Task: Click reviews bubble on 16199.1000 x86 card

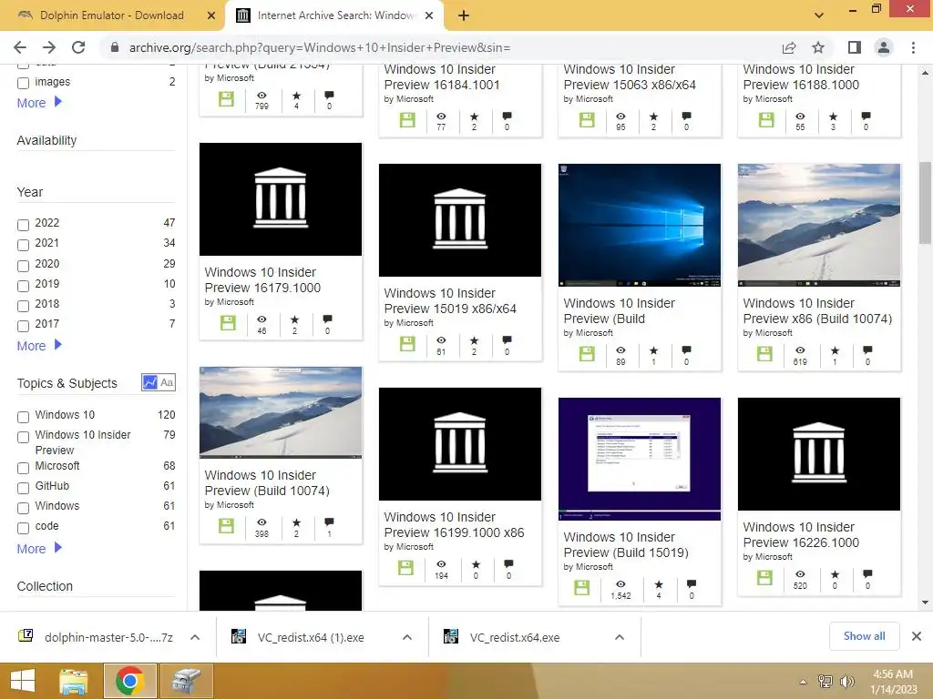Action: [508, 563]
